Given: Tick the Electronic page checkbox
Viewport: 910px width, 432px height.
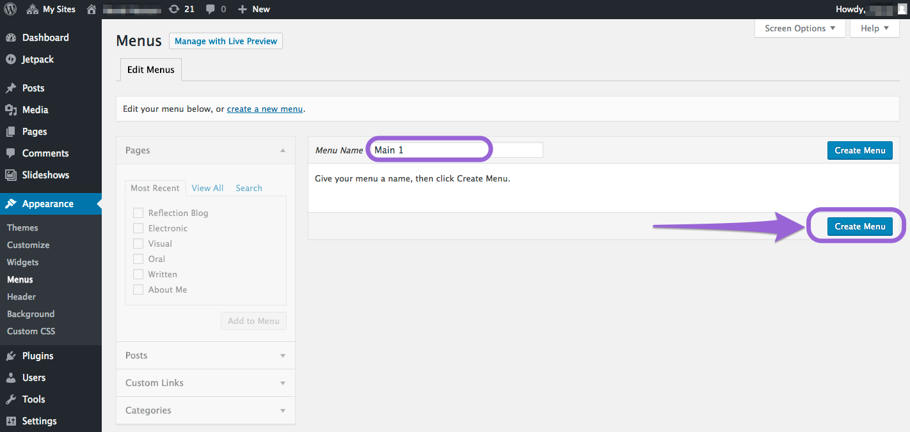Looking at the screenshot, I should point(138,228).
